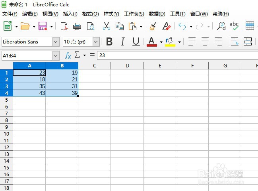Click the Undo arrow
258x191 pixels.
(182, 26)
